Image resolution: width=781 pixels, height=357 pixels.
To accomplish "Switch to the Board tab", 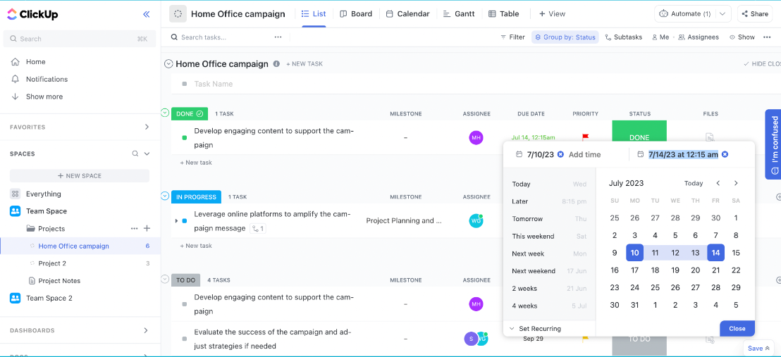I will coord(356,14).
